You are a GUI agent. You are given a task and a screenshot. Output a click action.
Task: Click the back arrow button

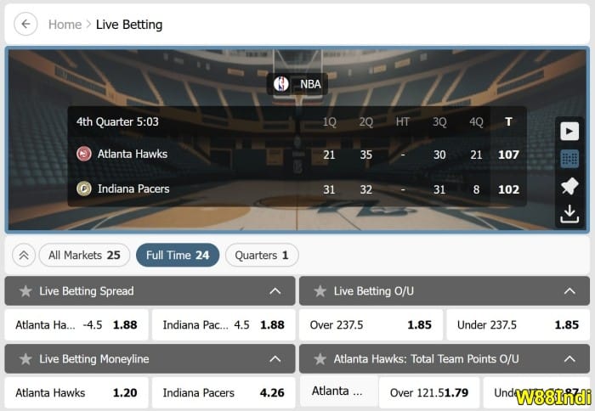(25, 24)
